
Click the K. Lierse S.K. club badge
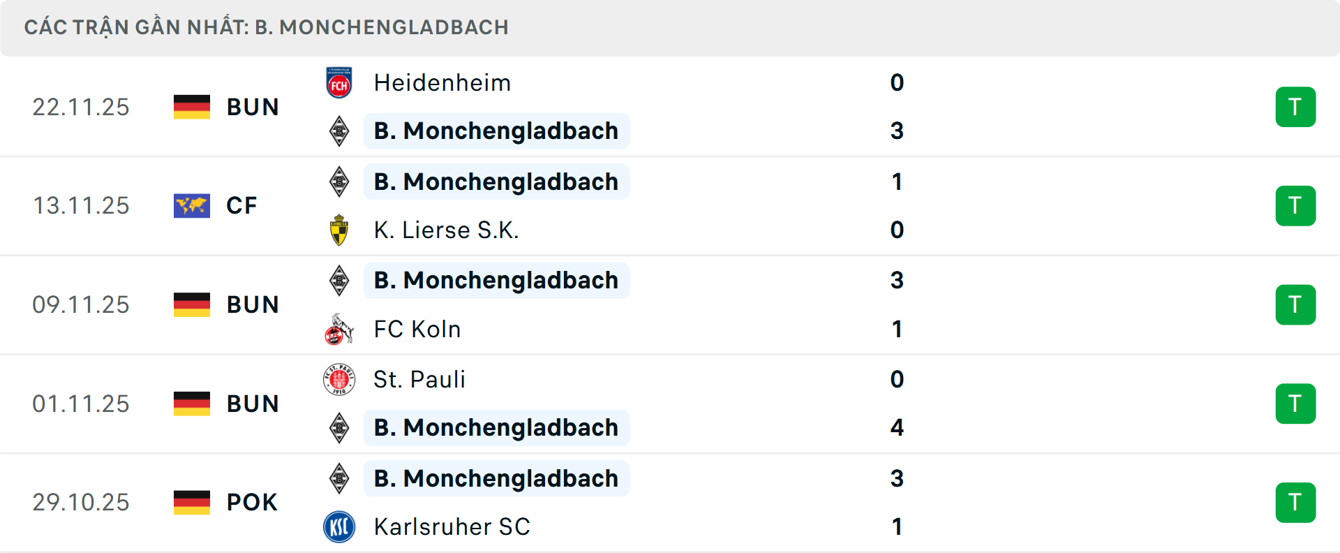tap(339, 230)
